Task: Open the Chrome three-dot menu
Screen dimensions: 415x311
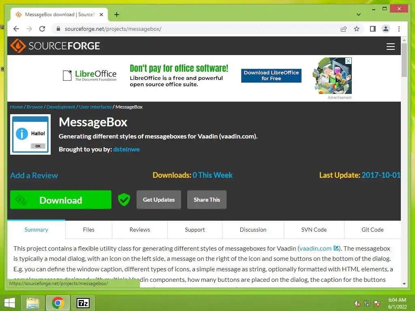Action: 399,29
